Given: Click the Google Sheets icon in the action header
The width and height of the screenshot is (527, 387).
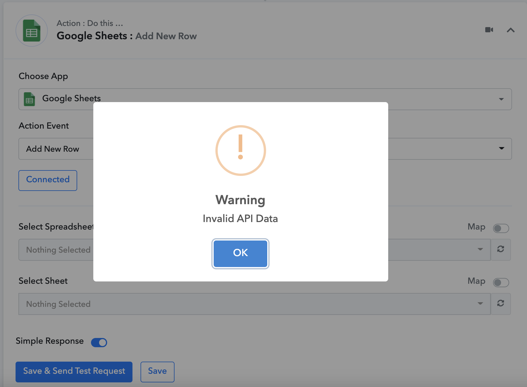Looking at the screenshot, I should (x=32, y=31).
